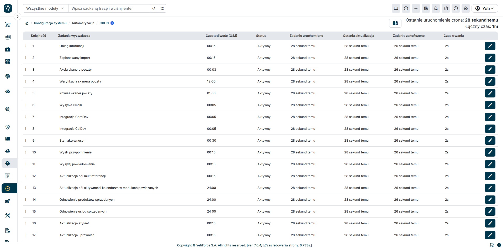Click drag handle of Obieg informacji row
Image resolution: width=503 pixels, height=248 pixels.
coord(26,46)
